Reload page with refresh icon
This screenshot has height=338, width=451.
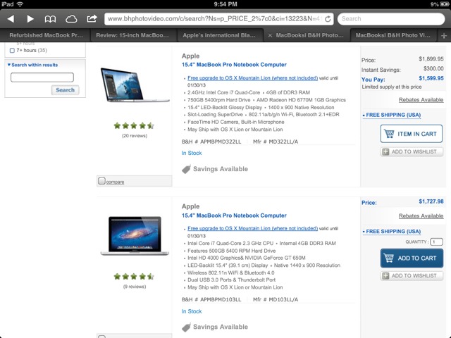tap(327, 19)
